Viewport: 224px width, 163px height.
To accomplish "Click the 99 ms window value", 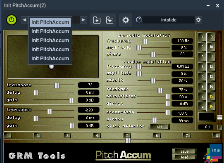I will pos(182,120).
